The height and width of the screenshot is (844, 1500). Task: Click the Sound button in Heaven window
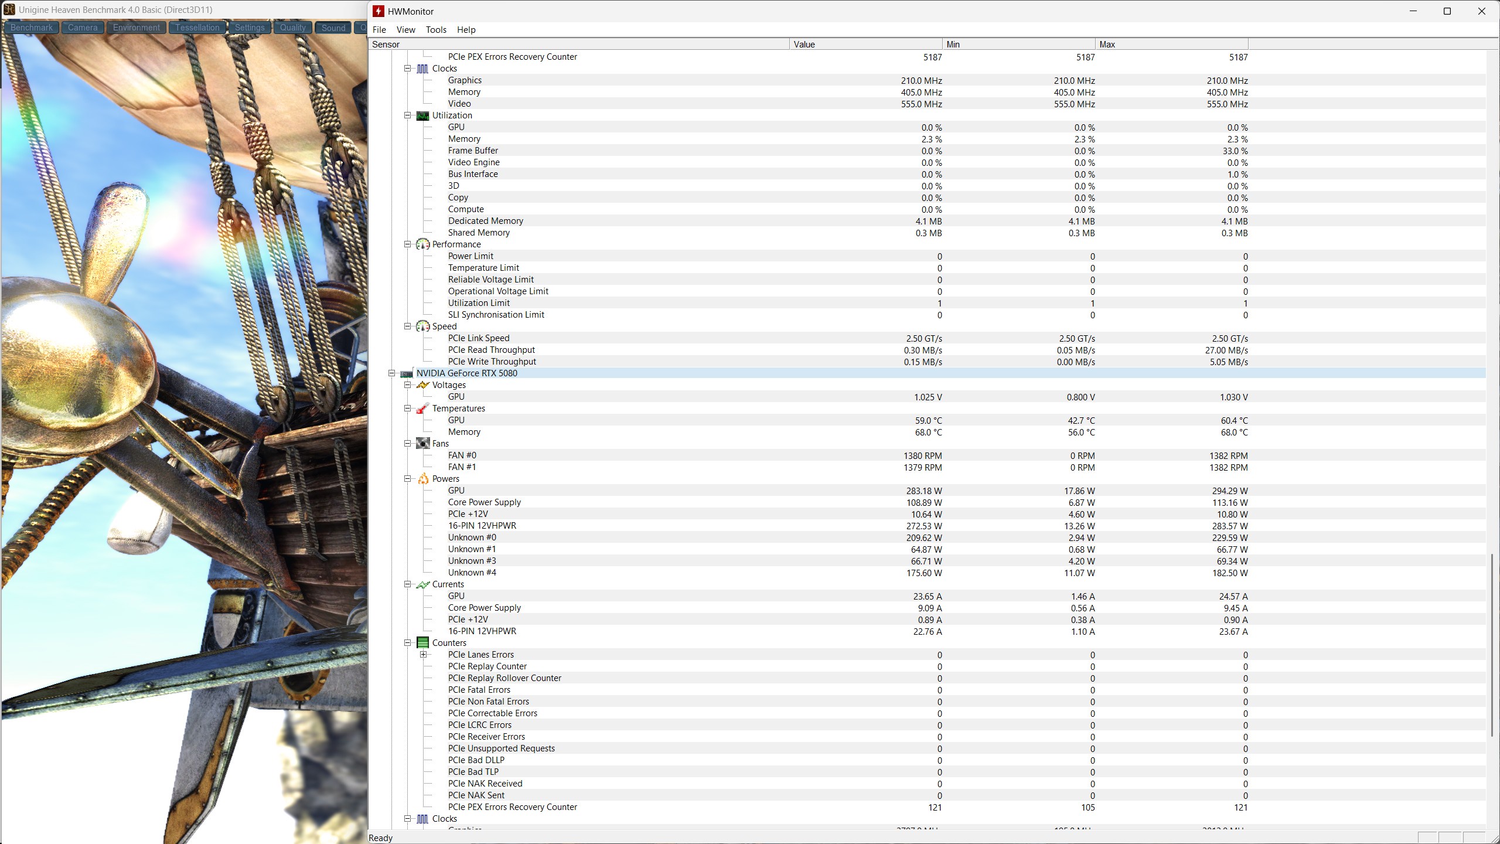(333, 28)
